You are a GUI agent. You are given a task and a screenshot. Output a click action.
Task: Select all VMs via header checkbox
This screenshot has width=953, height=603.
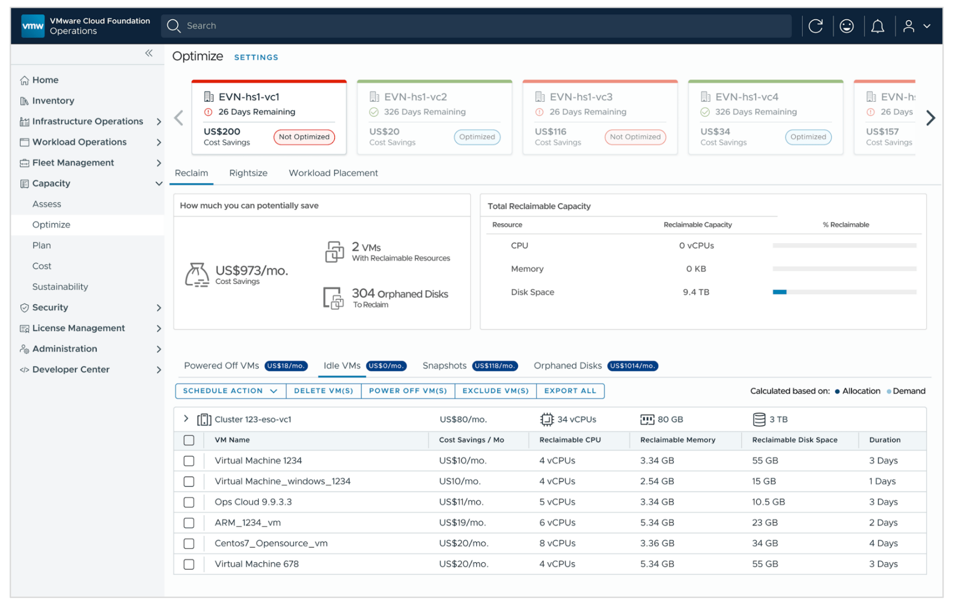[189, 440]
